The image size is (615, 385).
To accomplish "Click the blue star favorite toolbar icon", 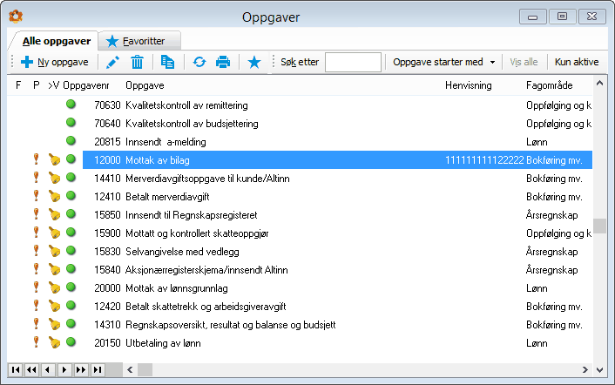I will click(254, 62).
